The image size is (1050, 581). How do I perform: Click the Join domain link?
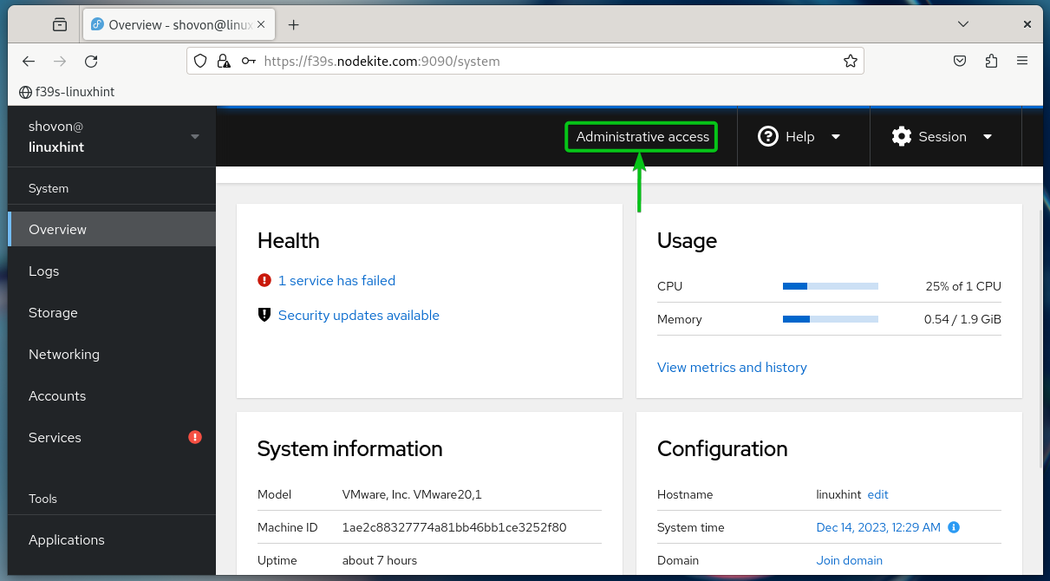coord(850,560)
